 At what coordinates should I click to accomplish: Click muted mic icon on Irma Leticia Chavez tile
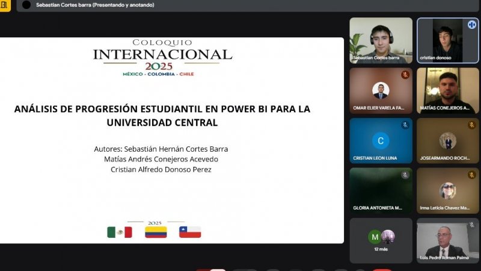click(472, 175)
